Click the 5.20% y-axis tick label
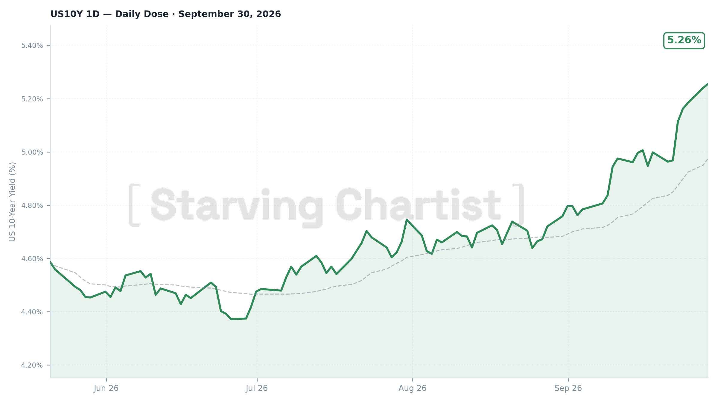718x402 pixels. [x=32, y=99]
